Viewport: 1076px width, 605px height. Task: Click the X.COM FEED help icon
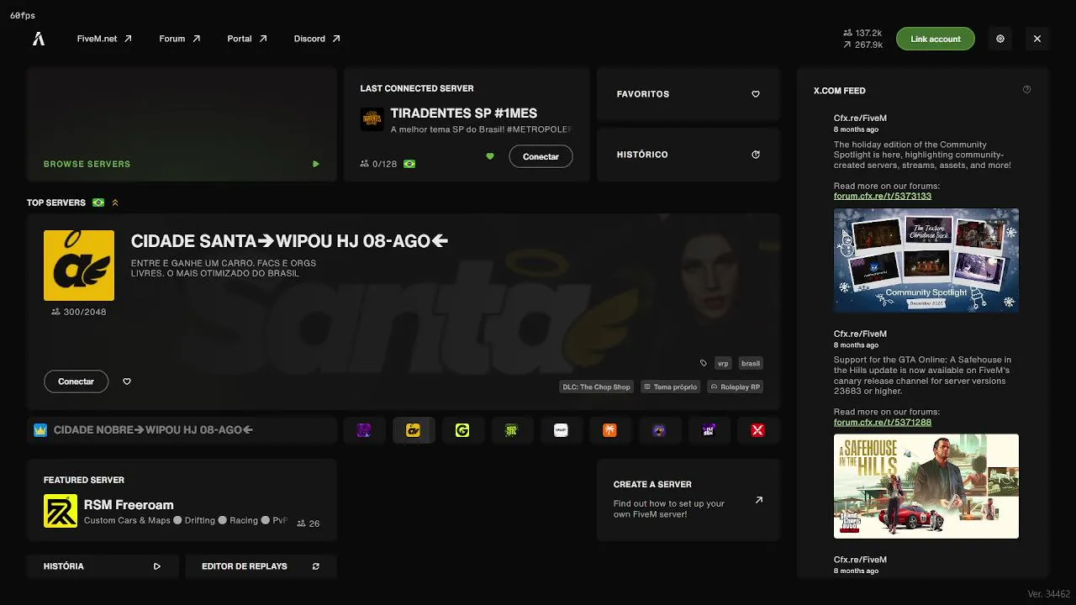(x=1026, y=90)
